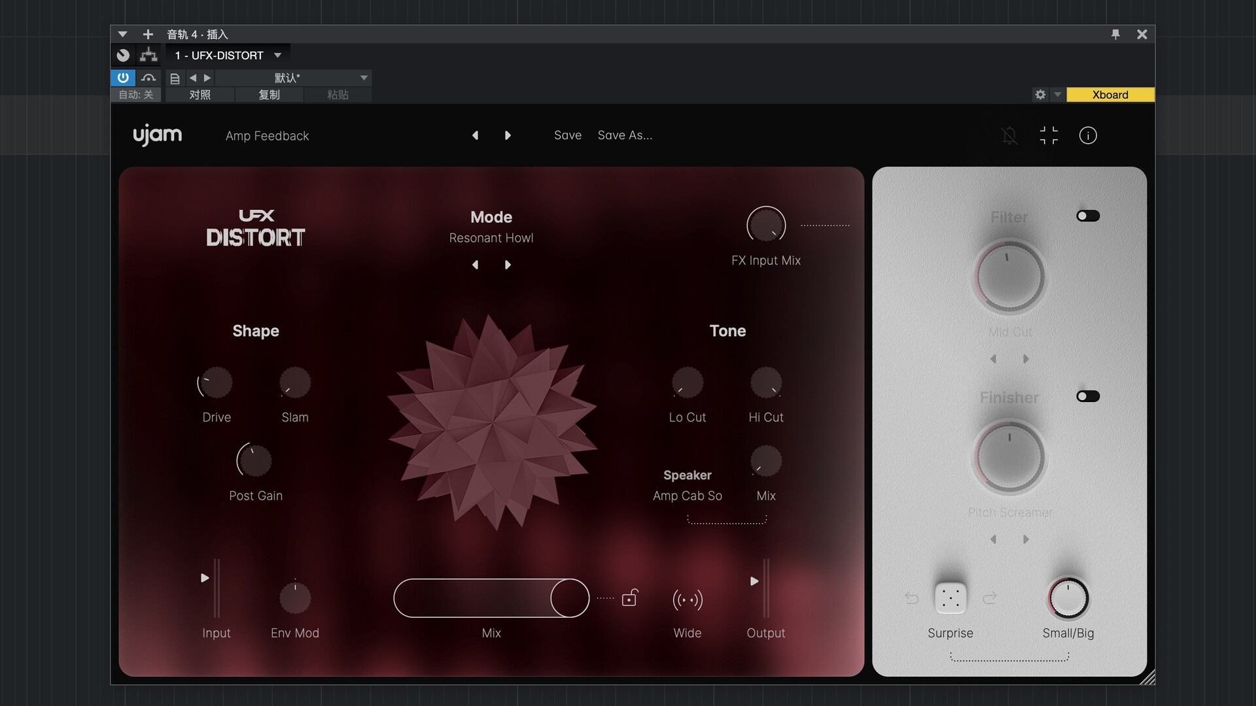
Task: Click the channel routing icon in the insert header
Action: coord(148,55)
